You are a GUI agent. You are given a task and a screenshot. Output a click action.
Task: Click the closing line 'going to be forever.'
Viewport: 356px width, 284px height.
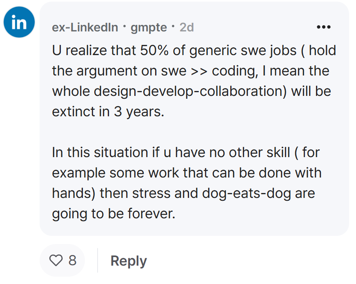tap(113, 214)
